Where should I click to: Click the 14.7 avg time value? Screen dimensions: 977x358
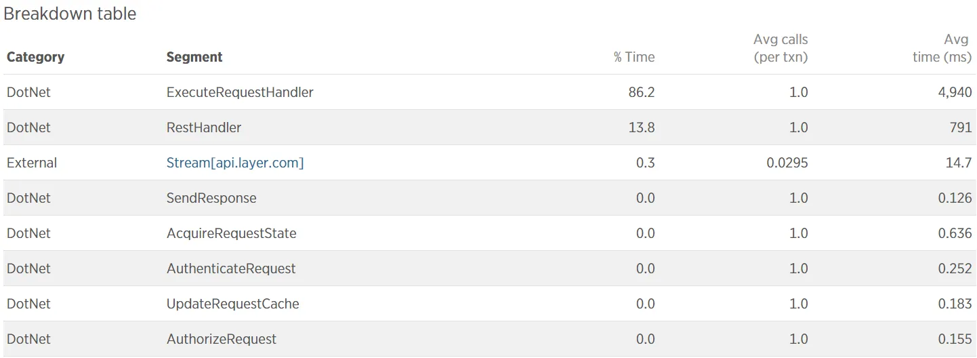pyautogui.click(x=959, y=163)
